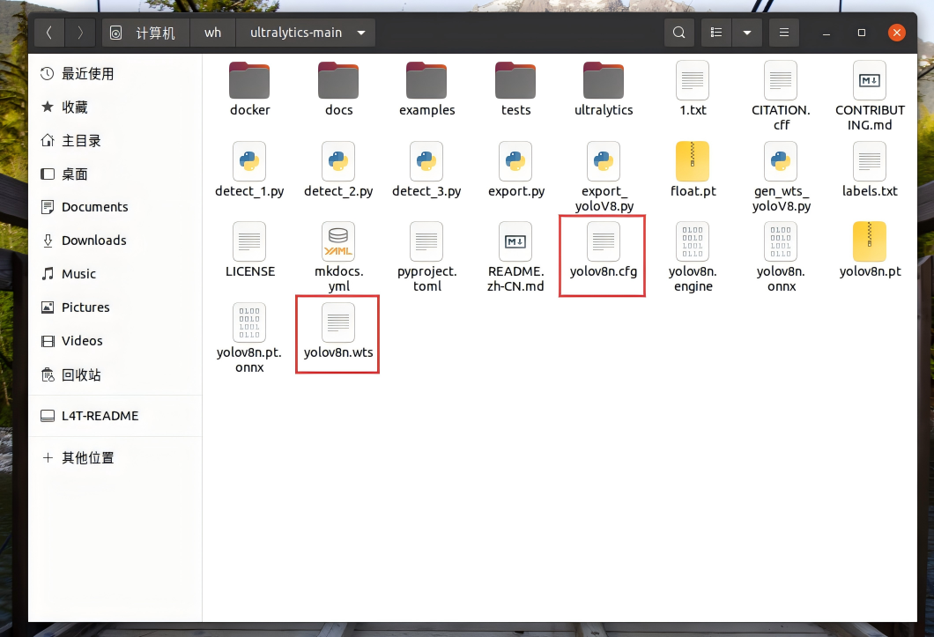This screenshot has width=934, height=637.
Task: Go back with the left arrow button
Action: coord(49,33)
